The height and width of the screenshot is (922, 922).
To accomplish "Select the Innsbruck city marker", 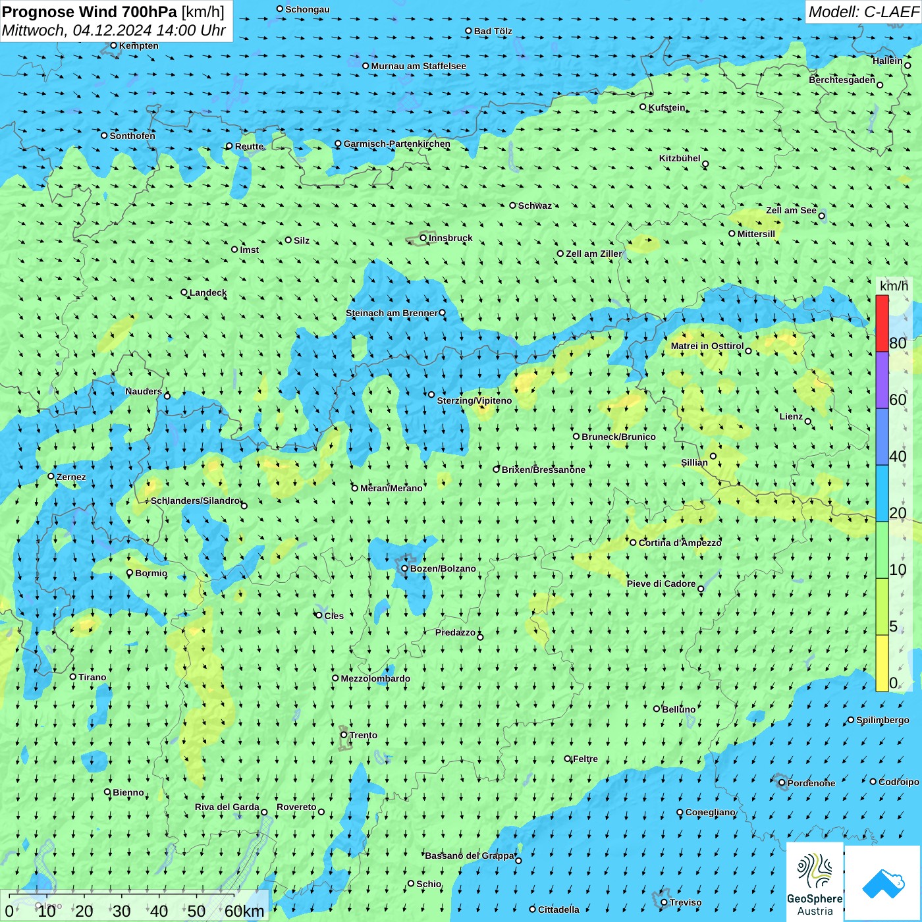I will [x=423, y=238].
